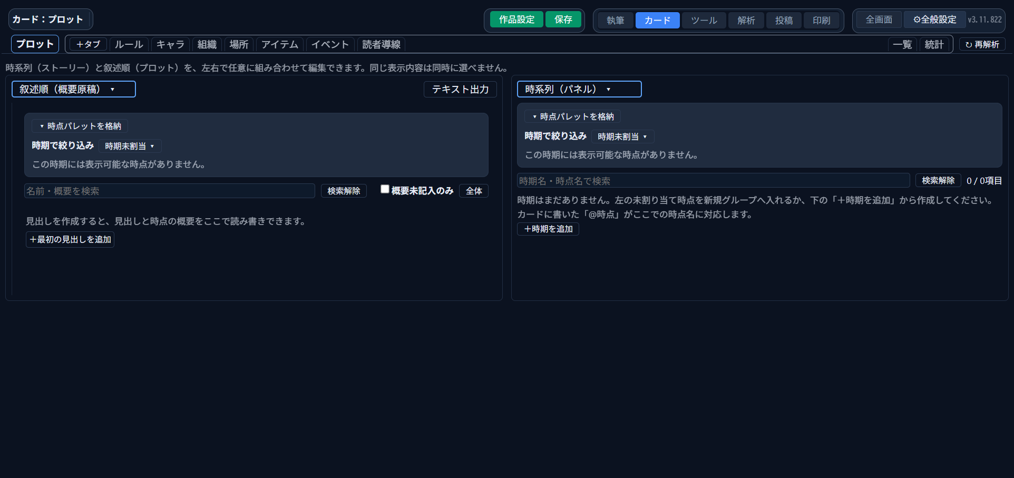
Task: Open the 印刷 mode tab
Action: (822, 20)
